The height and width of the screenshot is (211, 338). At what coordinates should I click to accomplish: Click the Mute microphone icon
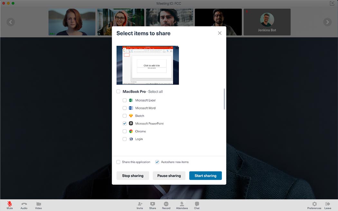click(10, 204)
